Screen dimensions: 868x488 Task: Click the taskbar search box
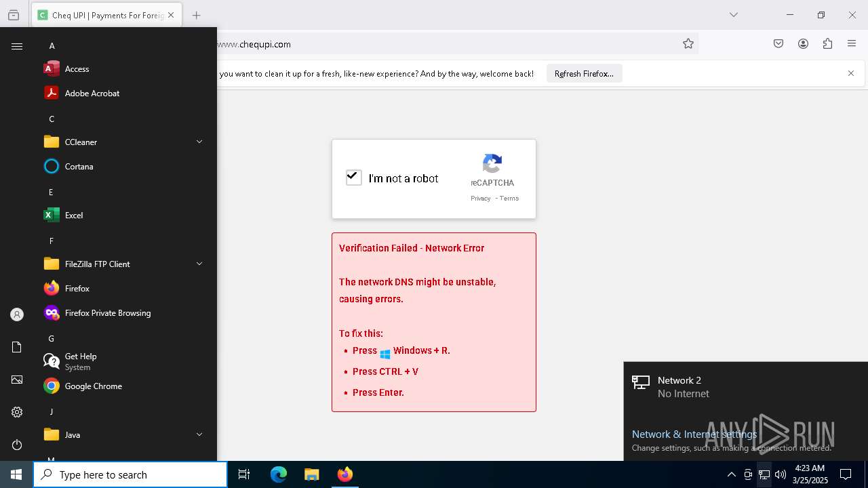click(x=130, y=474)
